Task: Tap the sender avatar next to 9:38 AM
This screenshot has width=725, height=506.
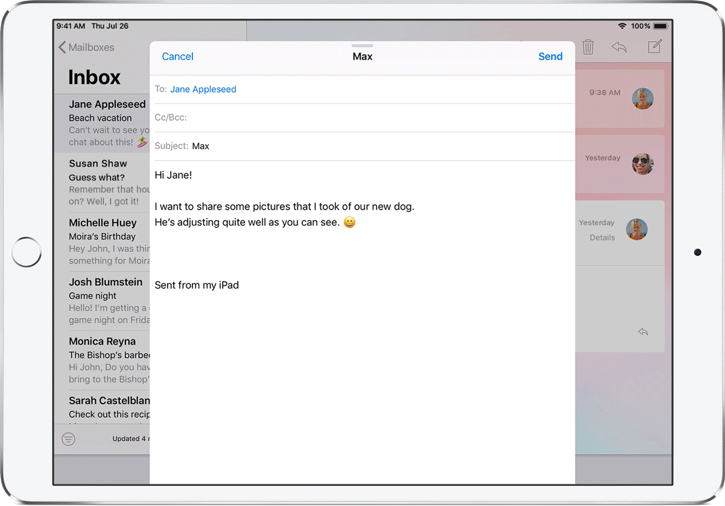Action: 643,98
